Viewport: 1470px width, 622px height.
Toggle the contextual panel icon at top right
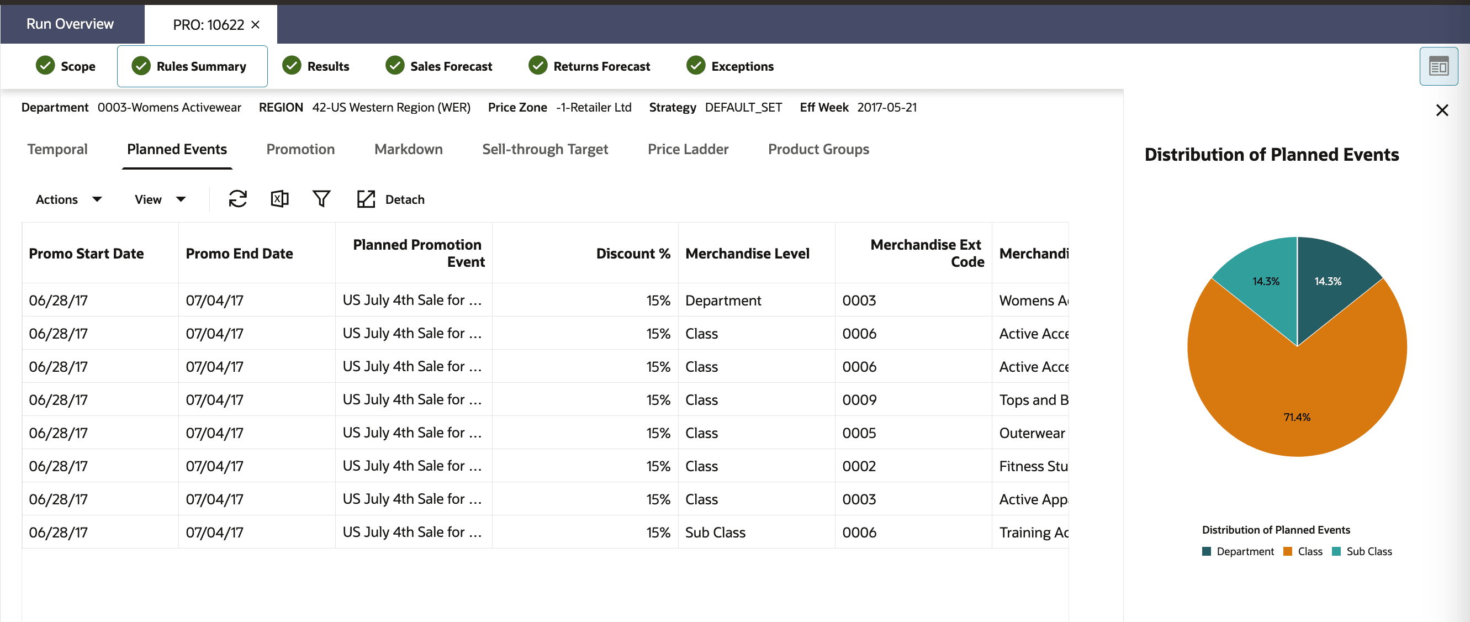tap(1438, 67)
